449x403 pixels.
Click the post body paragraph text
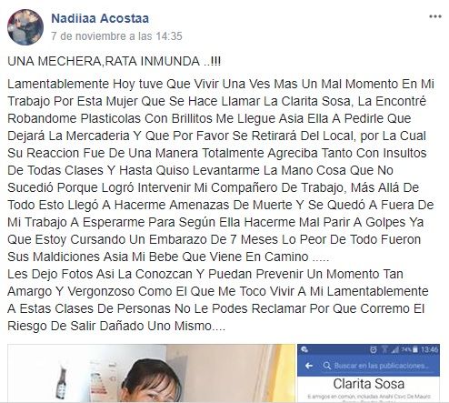[x=221, y=205]
